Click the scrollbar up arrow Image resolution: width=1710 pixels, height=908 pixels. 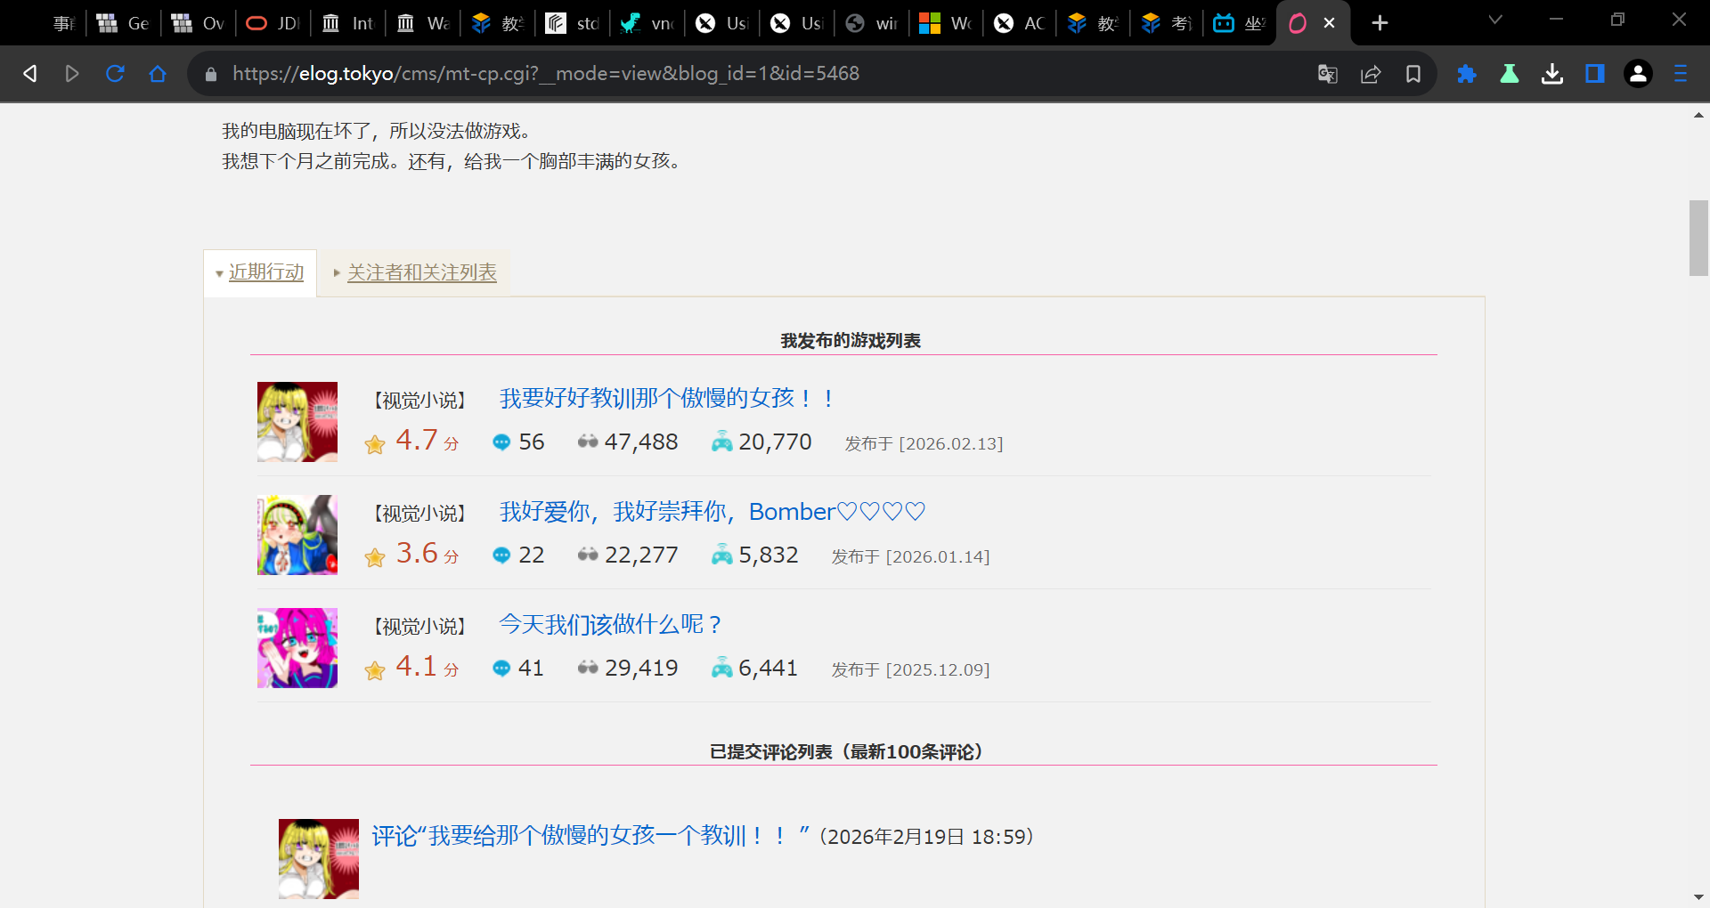[x=1698, y=115]
